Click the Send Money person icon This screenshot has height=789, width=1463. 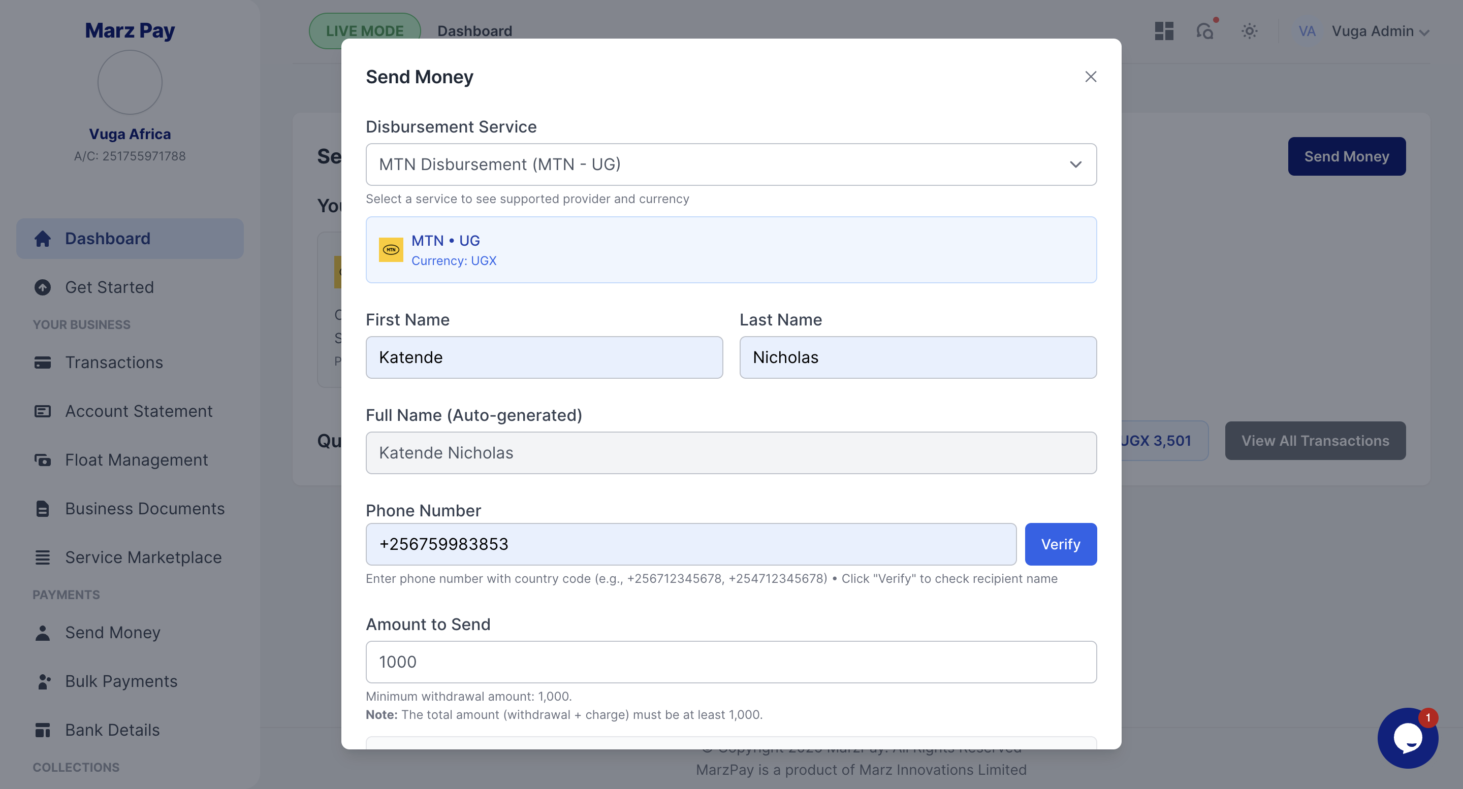pos(43,632)
